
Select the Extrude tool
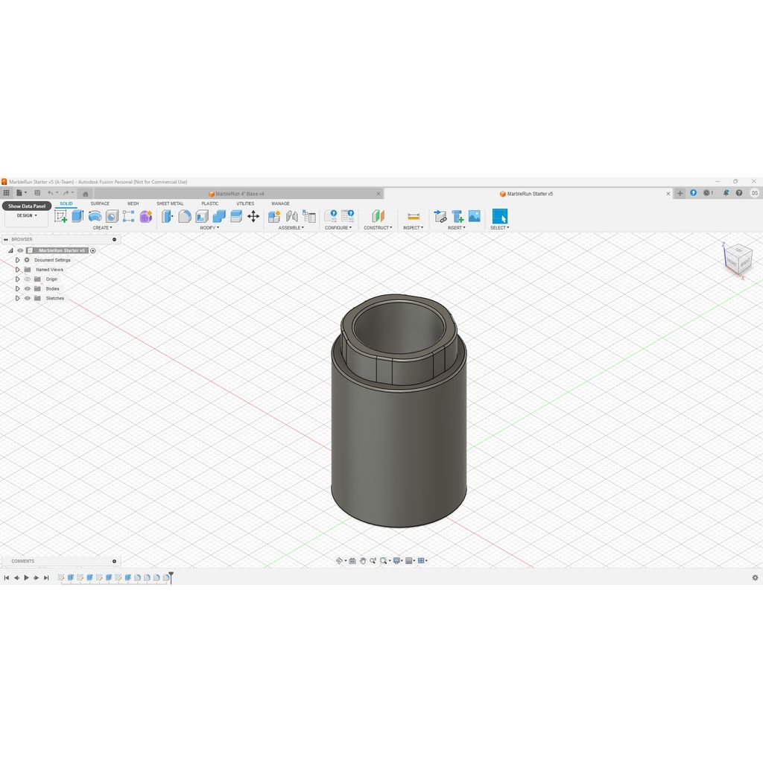coord(77,217)
